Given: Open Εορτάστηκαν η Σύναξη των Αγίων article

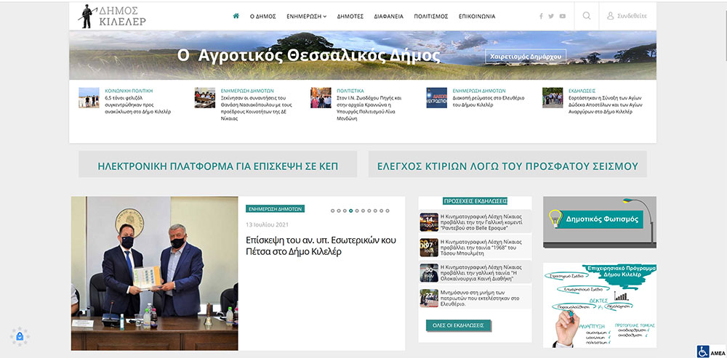Looking at the screenshot, I should pyautogui.click(x=605, y=105).
